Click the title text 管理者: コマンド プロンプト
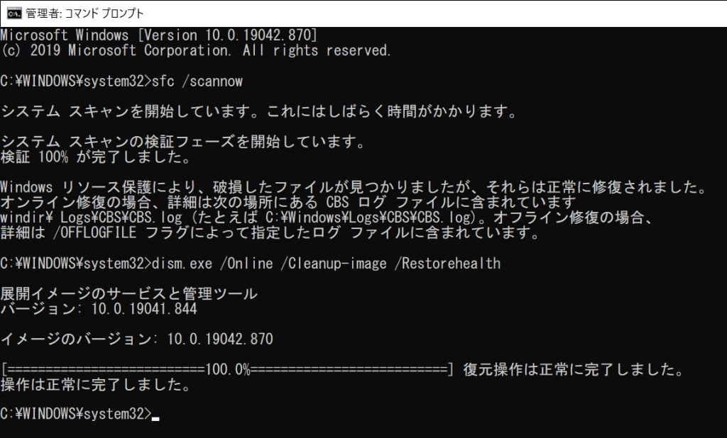The height and width of the screenshot is (438, 727). [x=84, y=13]
